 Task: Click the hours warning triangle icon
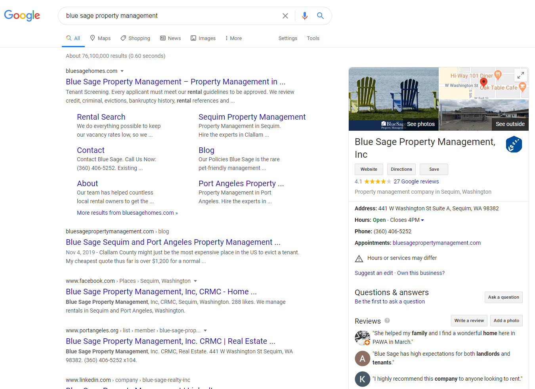(x=359, y=259)
